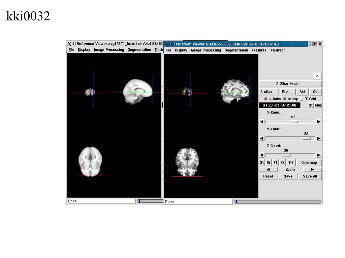
Task: Click the St button beside the coordinates readout
Action: tap(310, 105)
